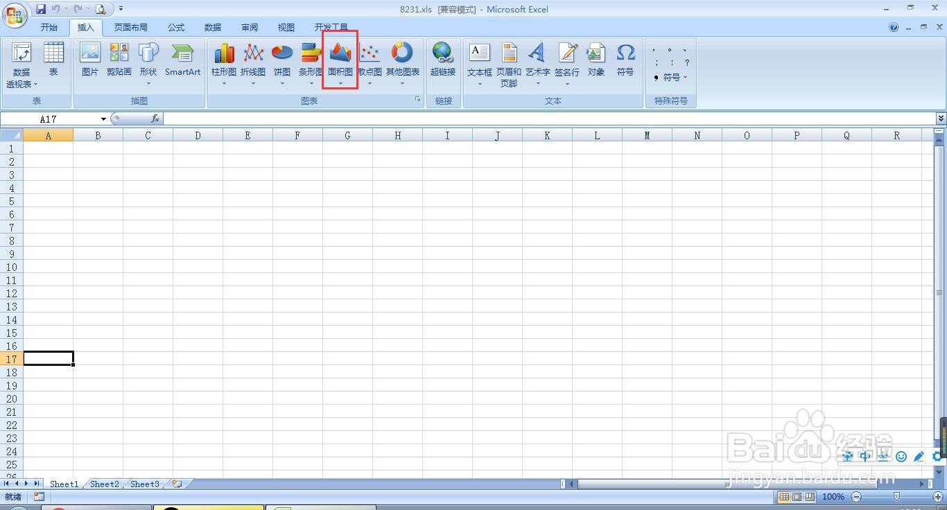Select the Sheet1 worksheet tab

(x=64, y=484)
